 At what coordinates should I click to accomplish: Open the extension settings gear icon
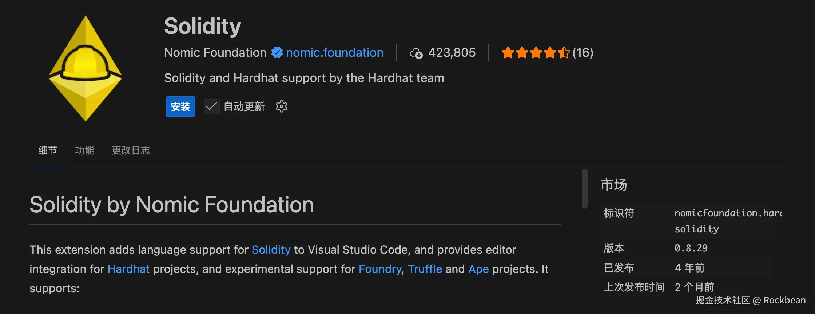(x=282, y=106)
